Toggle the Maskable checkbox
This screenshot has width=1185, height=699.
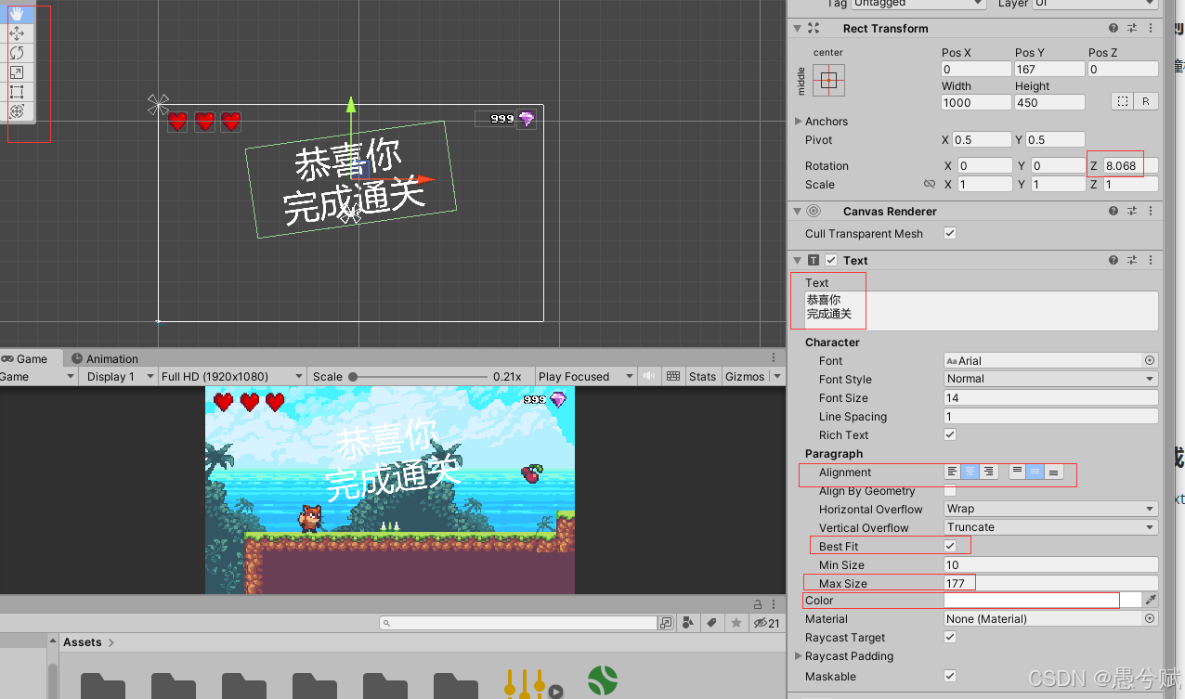[x=950, y=676]
